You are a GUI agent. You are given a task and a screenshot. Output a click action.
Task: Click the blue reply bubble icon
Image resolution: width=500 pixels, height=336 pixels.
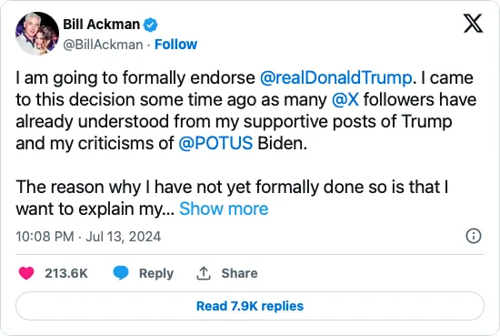121,273
